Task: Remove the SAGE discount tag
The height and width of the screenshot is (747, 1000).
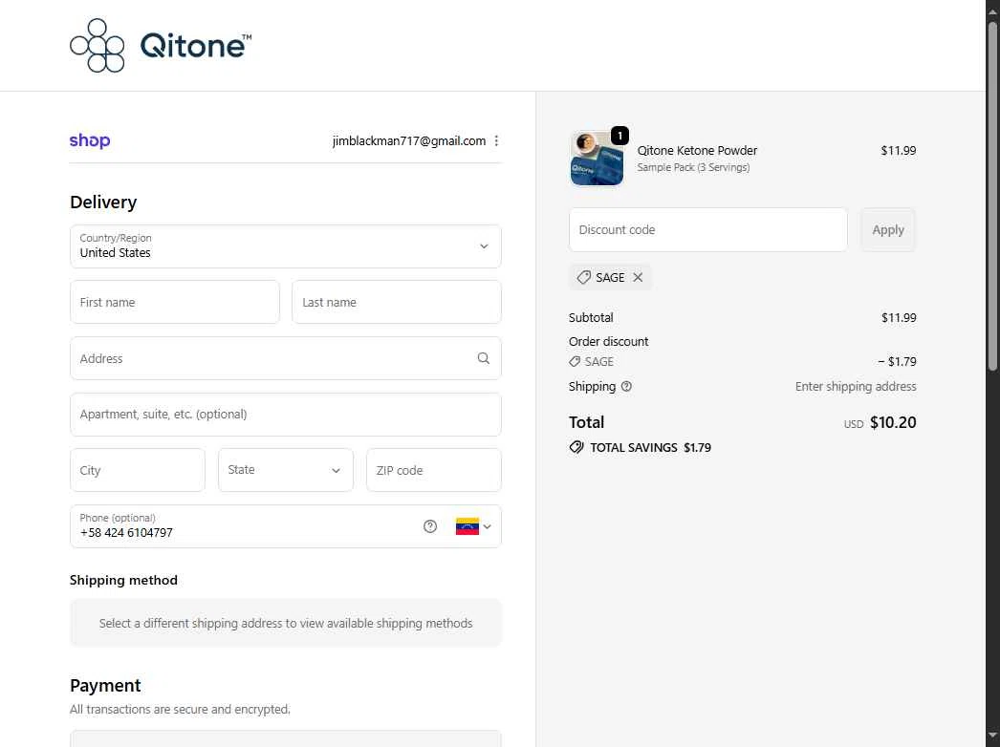Action: tap(638, 277)
